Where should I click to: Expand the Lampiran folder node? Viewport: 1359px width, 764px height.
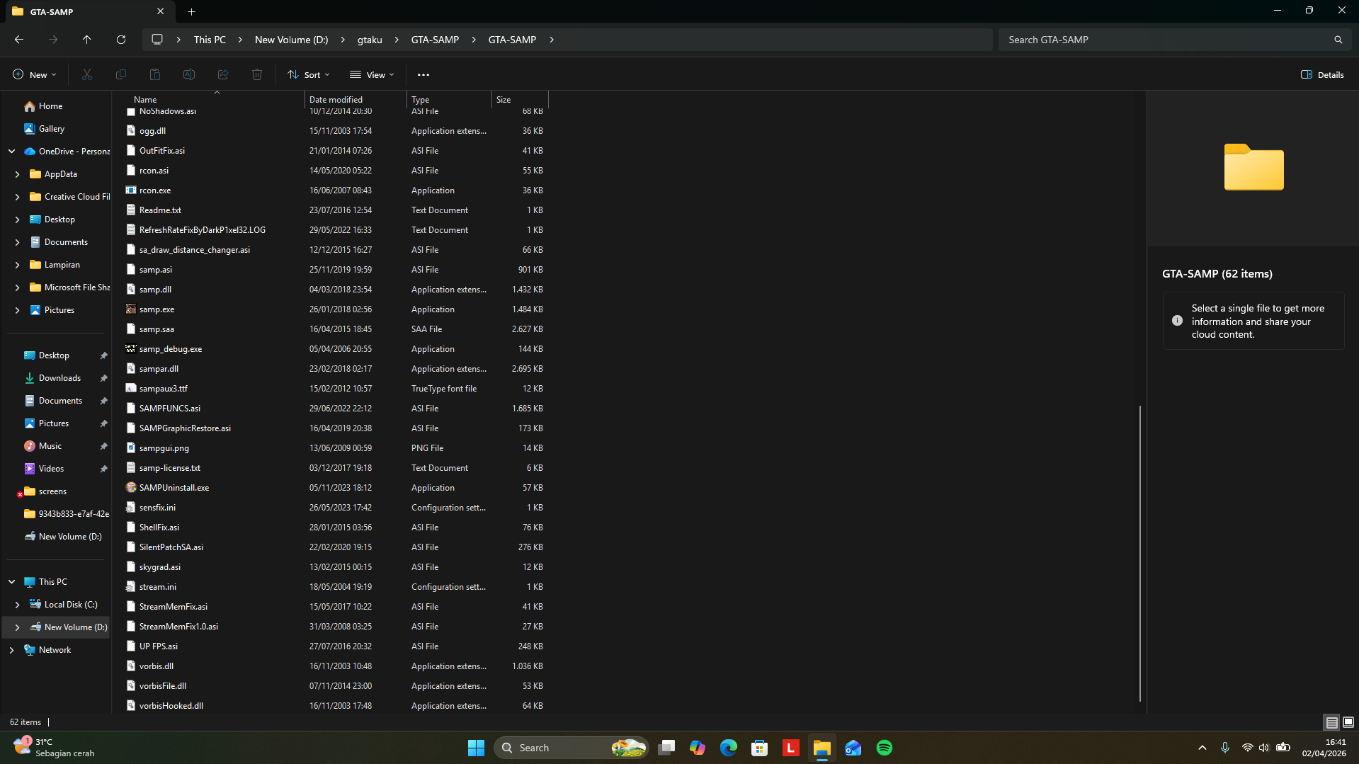pos(18,265)
